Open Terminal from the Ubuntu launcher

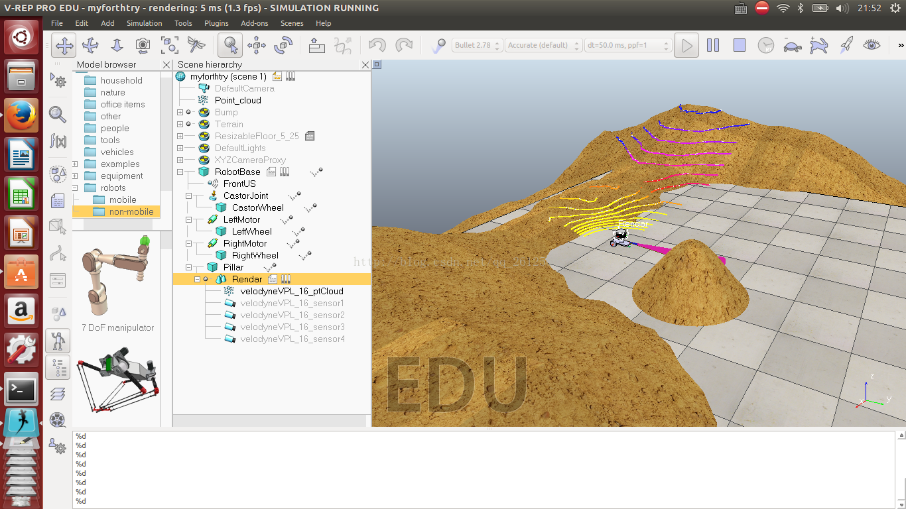(21, 390)
